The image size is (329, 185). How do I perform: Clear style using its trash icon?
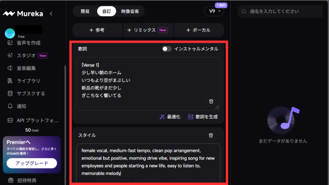coord(211,135)
